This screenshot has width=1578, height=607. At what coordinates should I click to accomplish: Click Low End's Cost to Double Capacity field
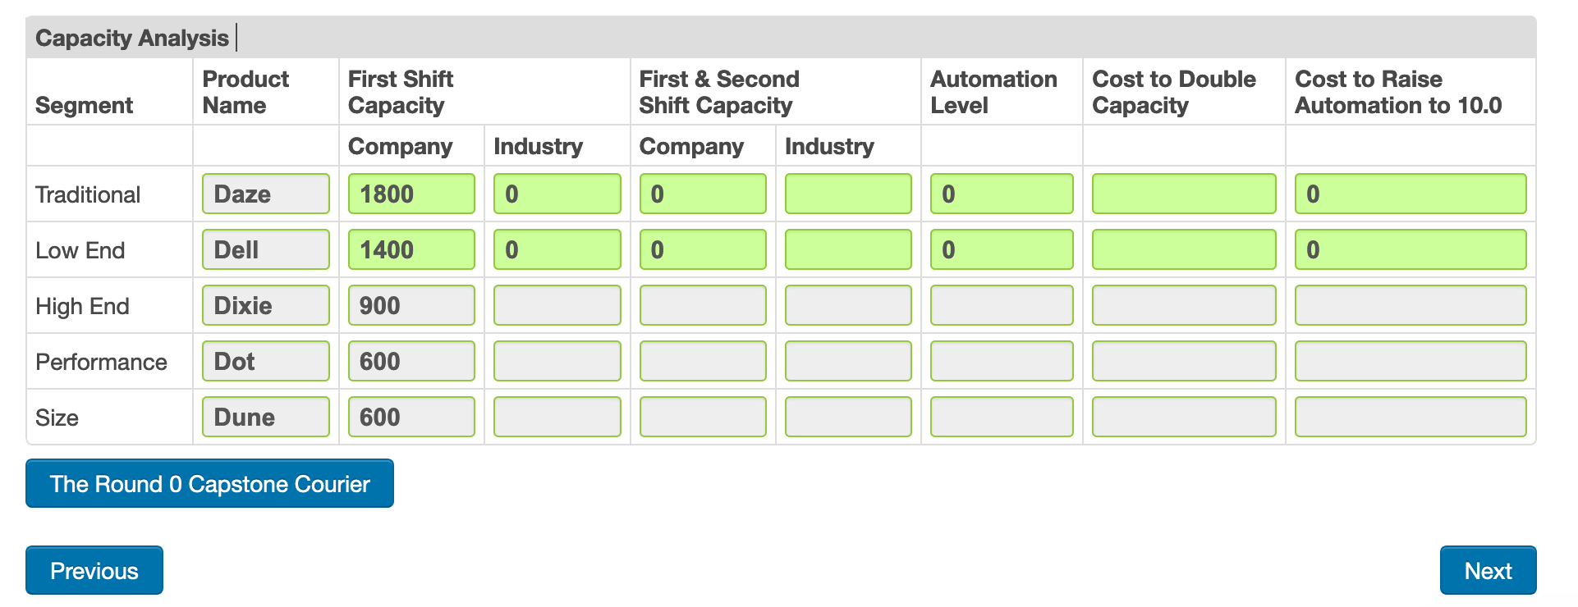[x=1182, y=249]
